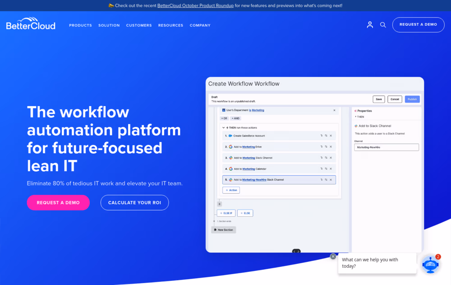Viewport: 451px width, 285px height.
Task: Click Google icon on Marketing Calendar action
Action: [x=230, y=169]
